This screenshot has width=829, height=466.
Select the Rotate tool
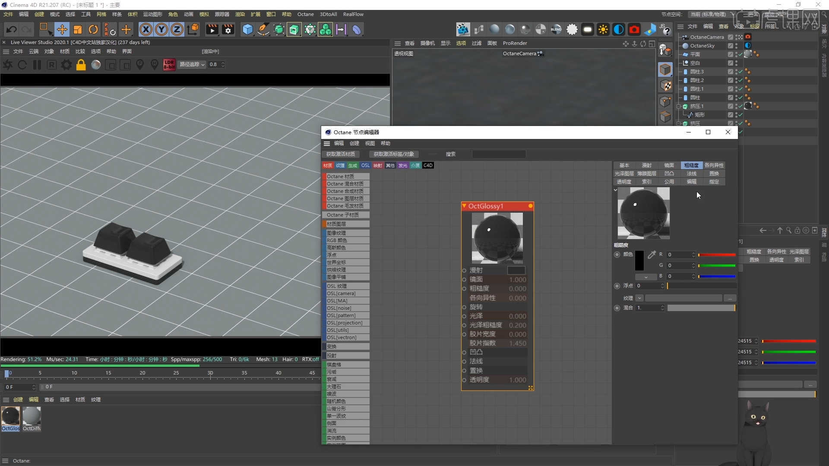click(x=93, y=29)
